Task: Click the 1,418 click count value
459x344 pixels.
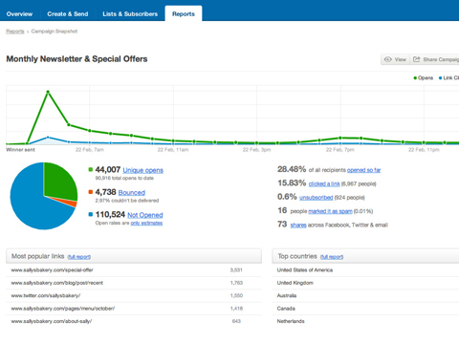Action: click(236, 309)
